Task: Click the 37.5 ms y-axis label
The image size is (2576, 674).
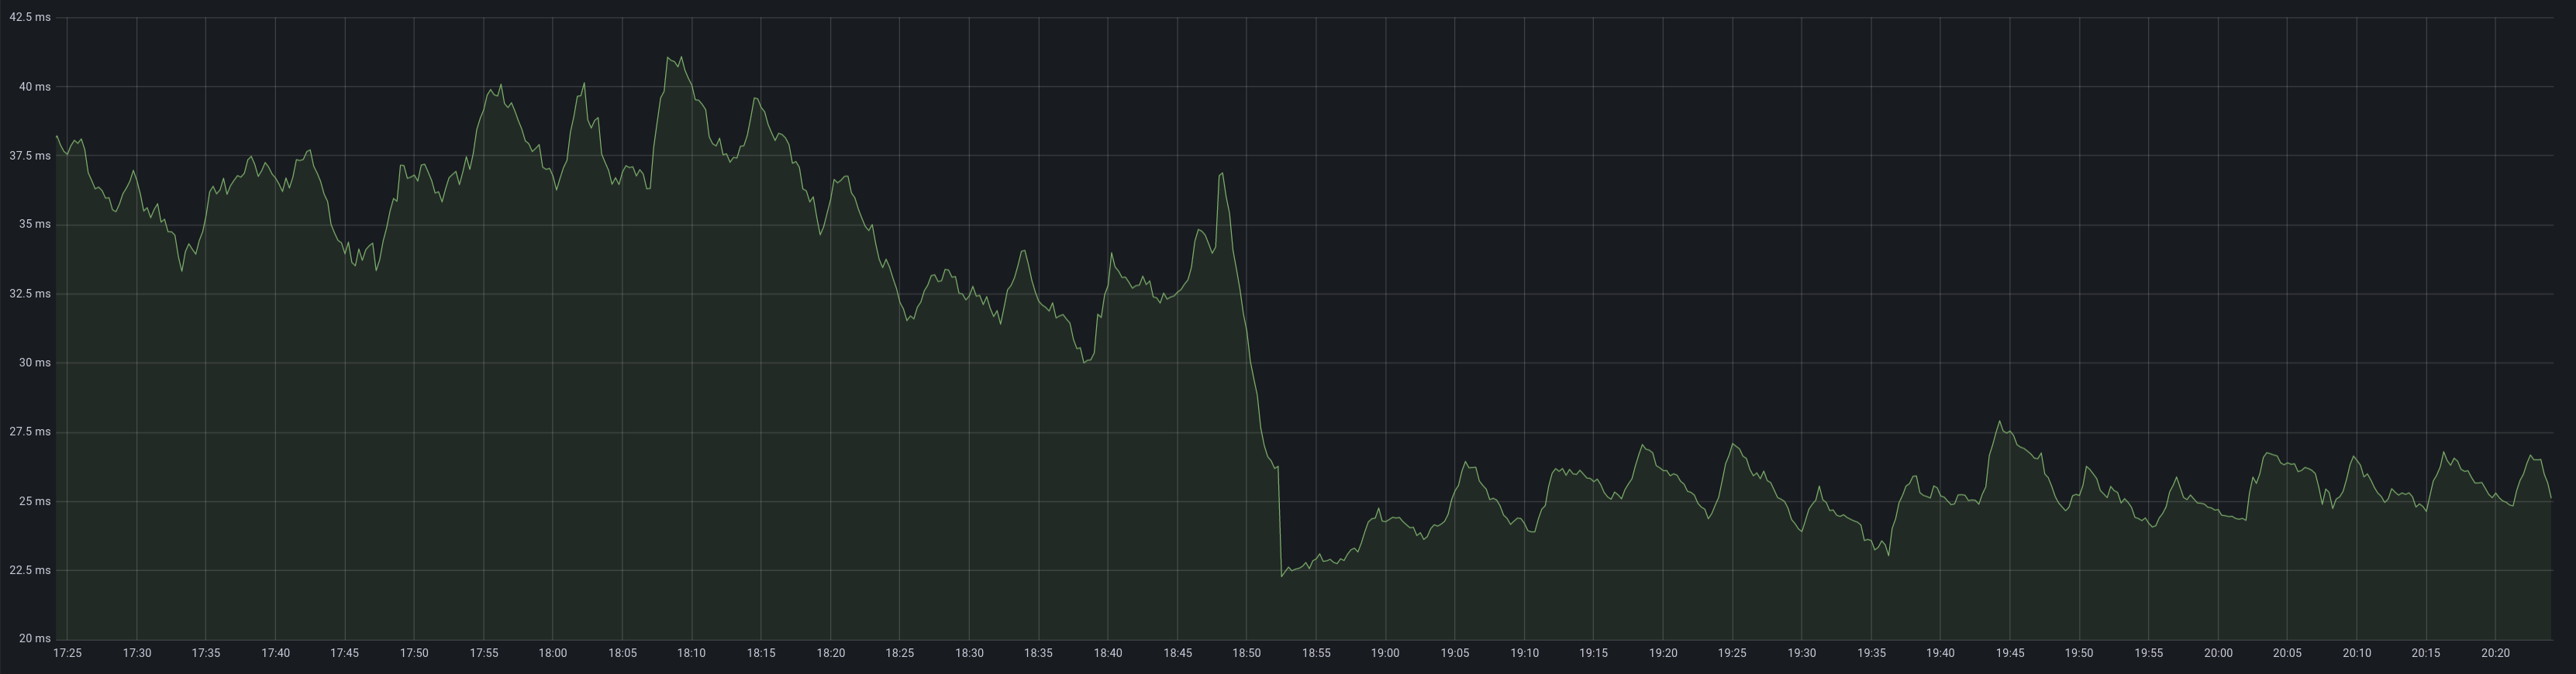Action: pos(30,156)
